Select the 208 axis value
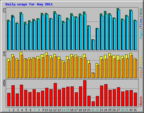The width and height of the screenshot is (144, 113). (4, 54)
